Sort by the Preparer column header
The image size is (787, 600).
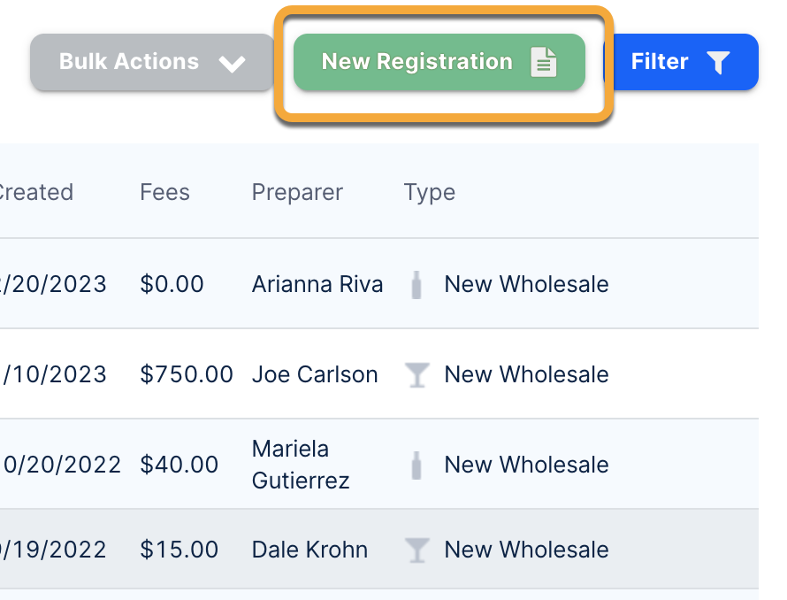297,192
